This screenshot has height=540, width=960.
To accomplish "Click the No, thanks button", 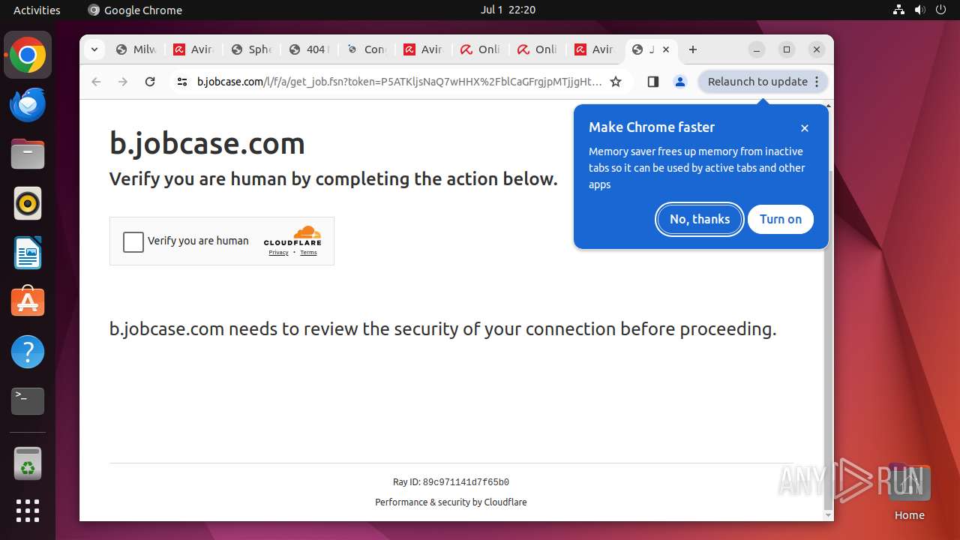I will tap(700, 219).
